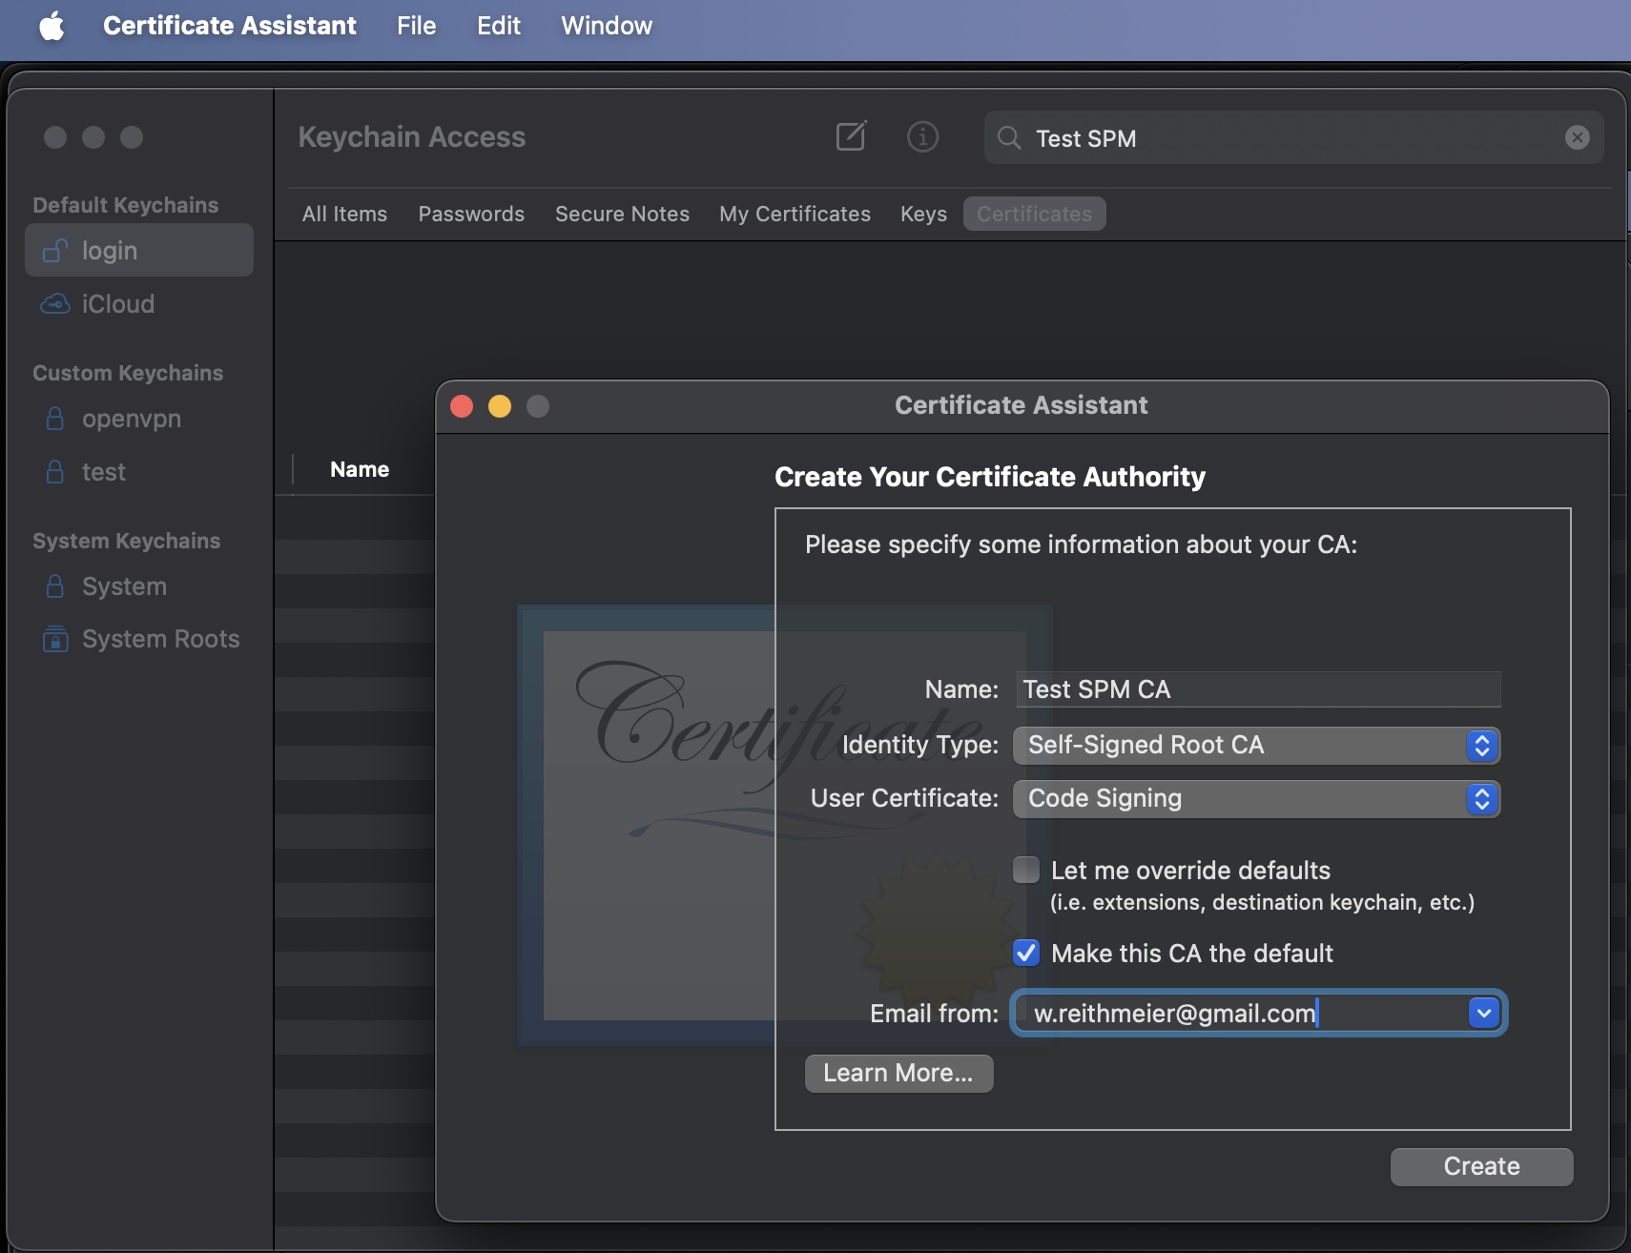The height and width of the screenshot is (1253, 1631).
Task: Click the lock icon beside test
Action: pyautogui.click(x=55, y=472)
